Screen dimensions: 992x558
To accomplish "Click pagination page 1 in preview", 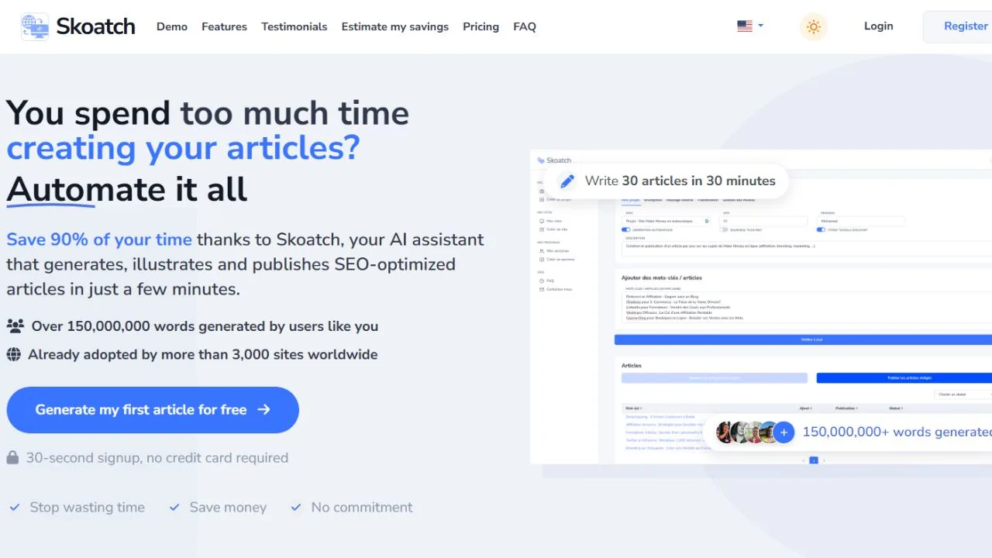I will 814,460.
